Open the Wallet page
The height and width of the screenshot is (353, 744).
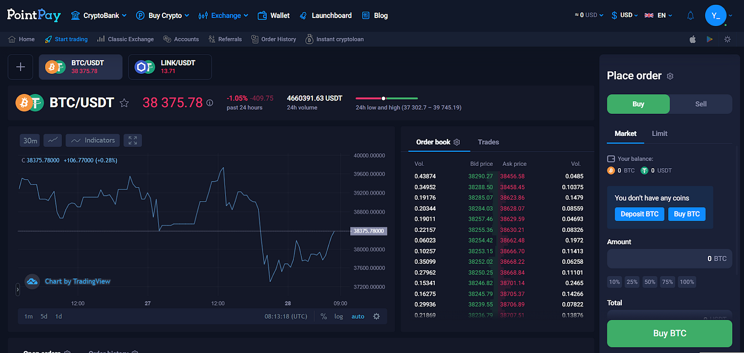[274, 15]
